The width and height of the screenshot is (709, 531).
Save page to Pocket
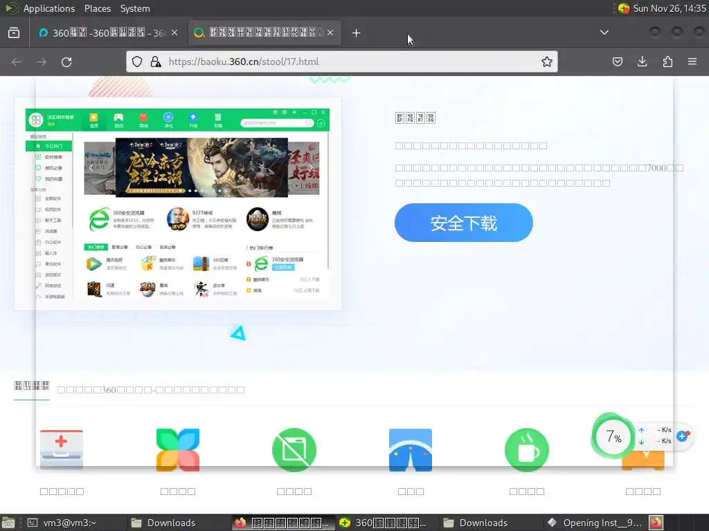point(617,62)
